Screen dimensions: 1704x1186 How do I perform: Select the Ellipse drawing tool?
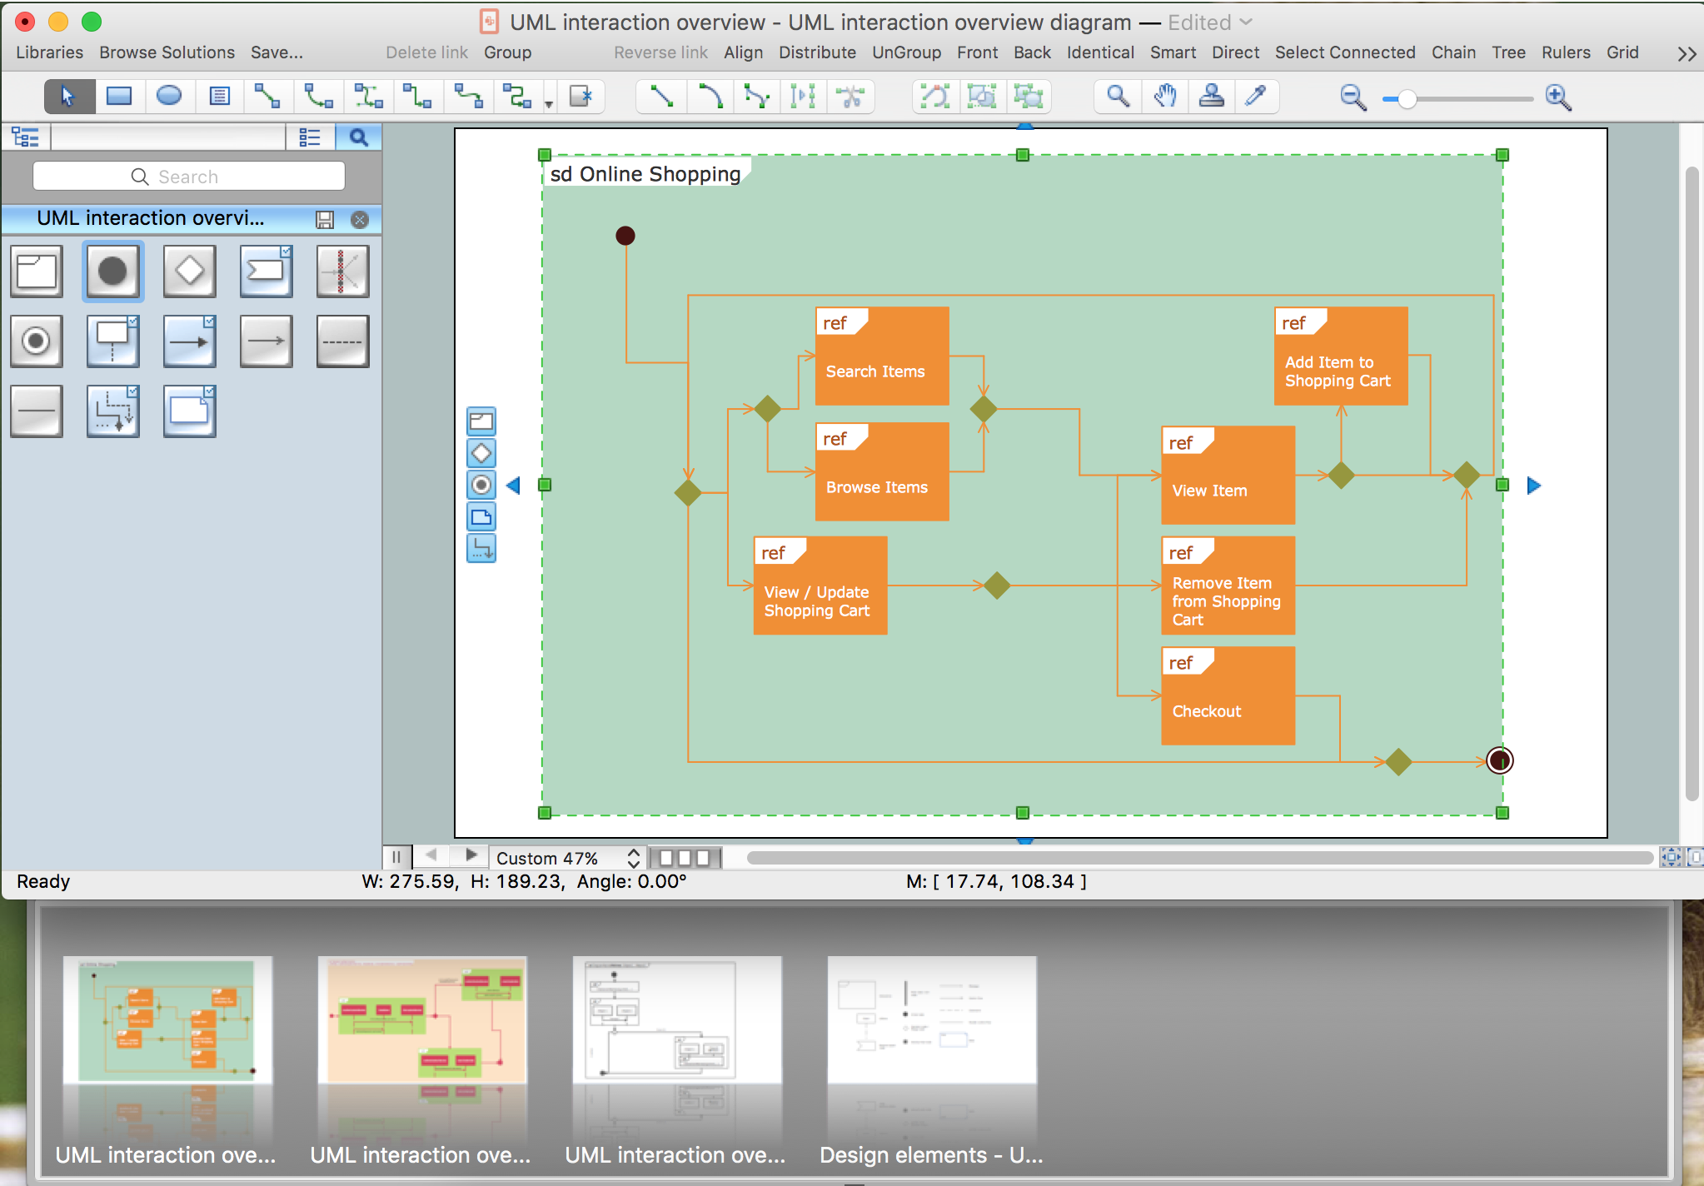pyautogui.click(x=168, y=97)
